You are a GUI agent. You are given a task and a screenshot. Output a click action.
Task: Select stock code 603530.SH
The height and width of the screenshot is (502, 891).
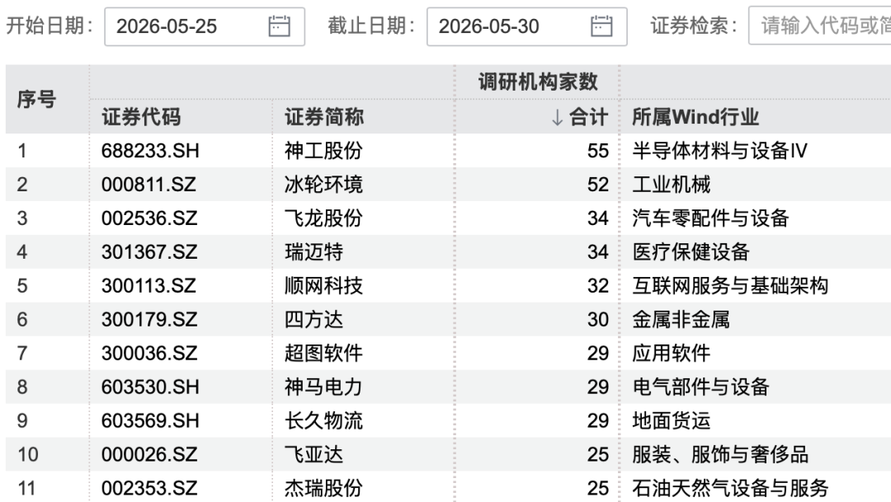[150, 387]
